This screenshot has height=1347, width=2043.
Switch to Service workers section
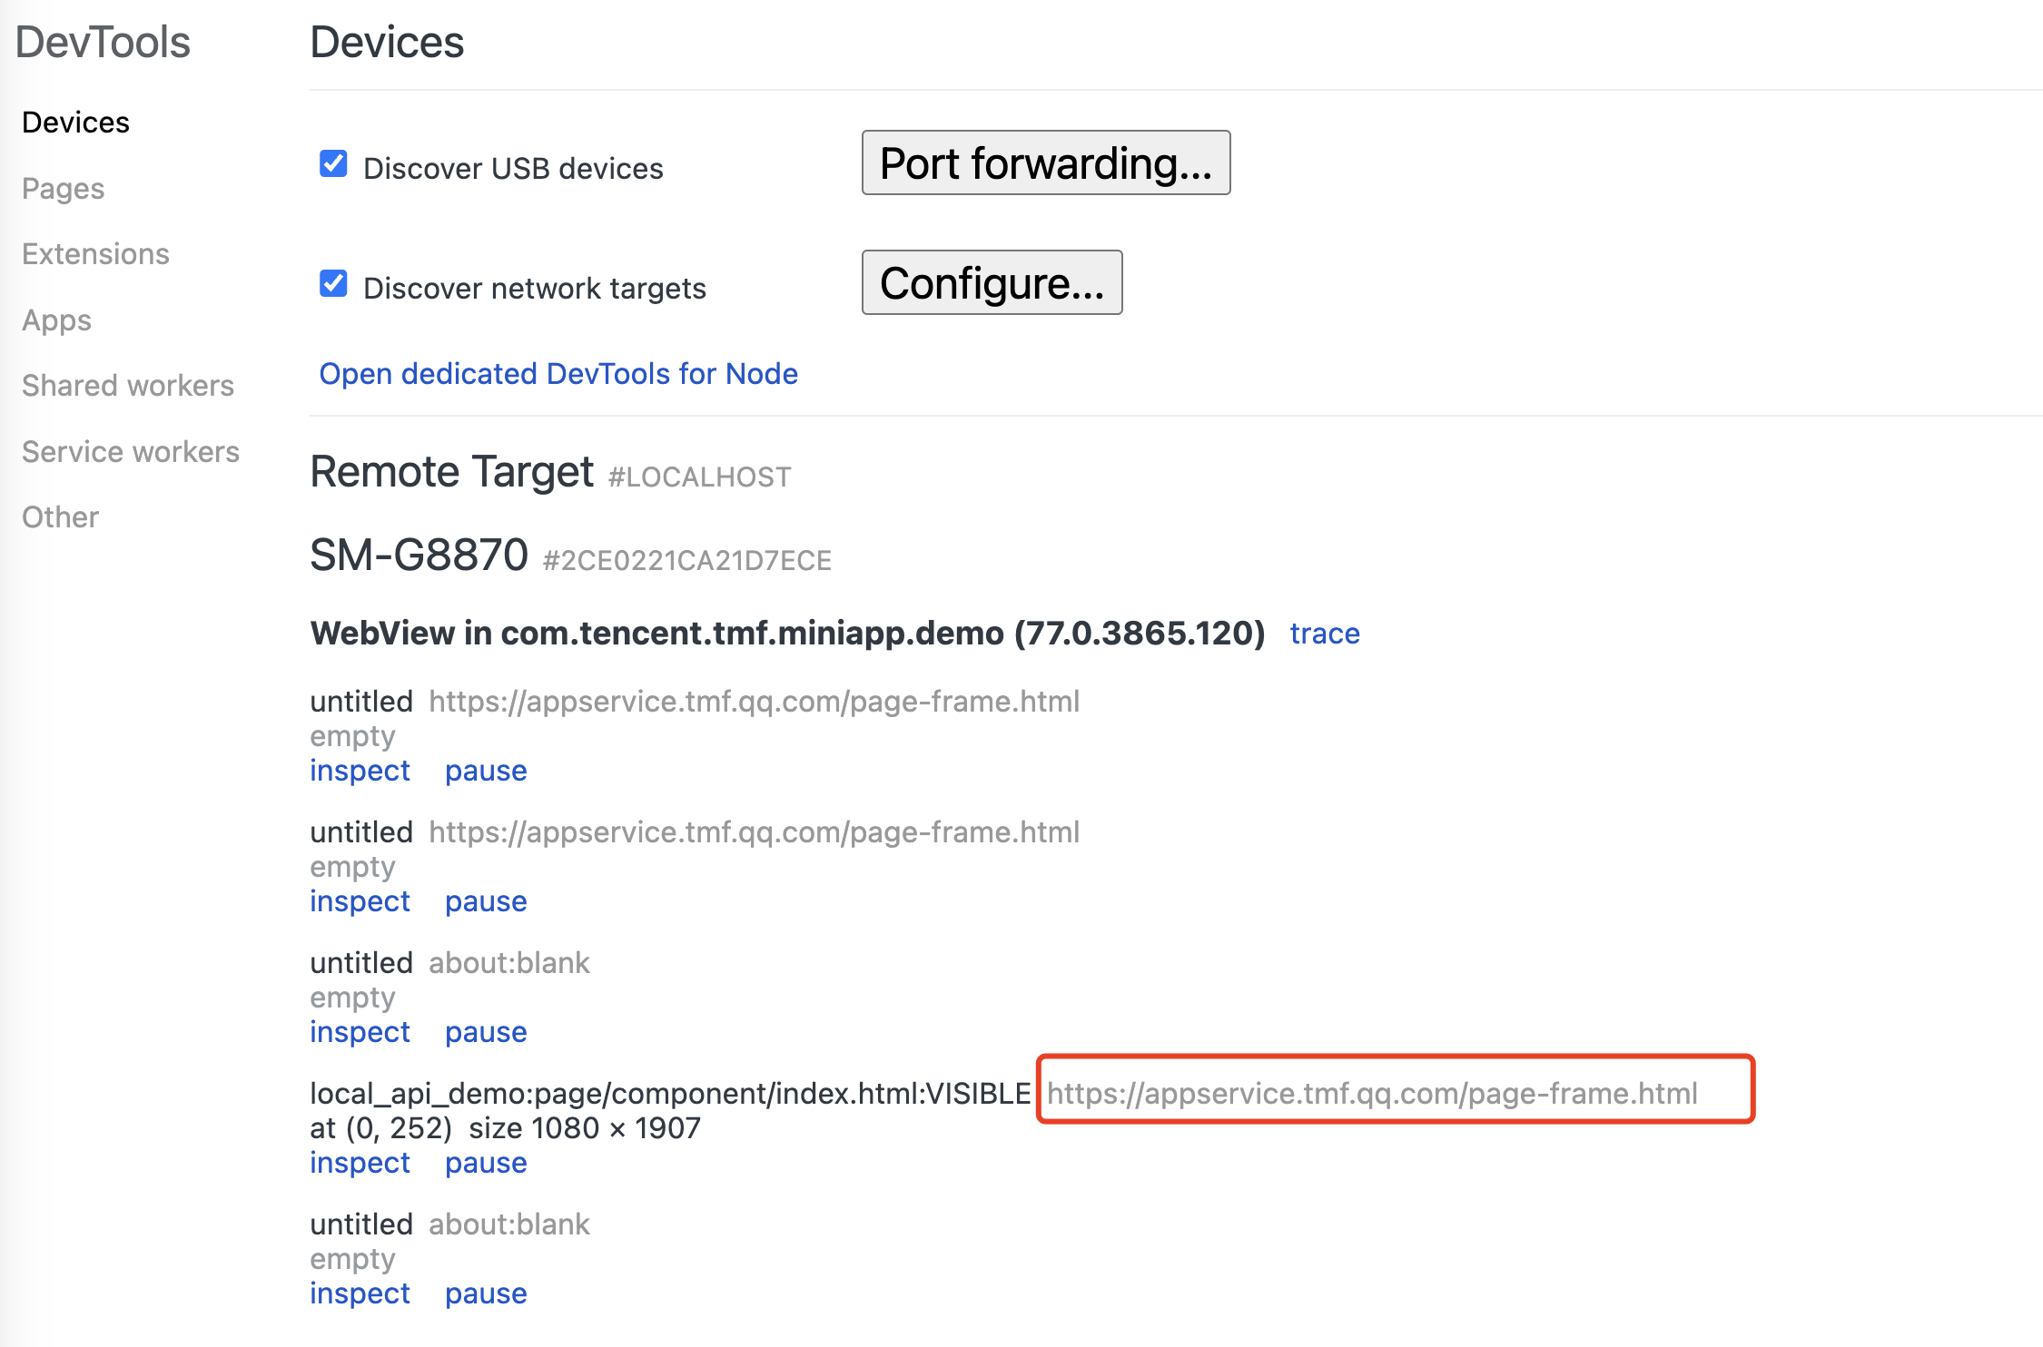(x=130, y=452)
